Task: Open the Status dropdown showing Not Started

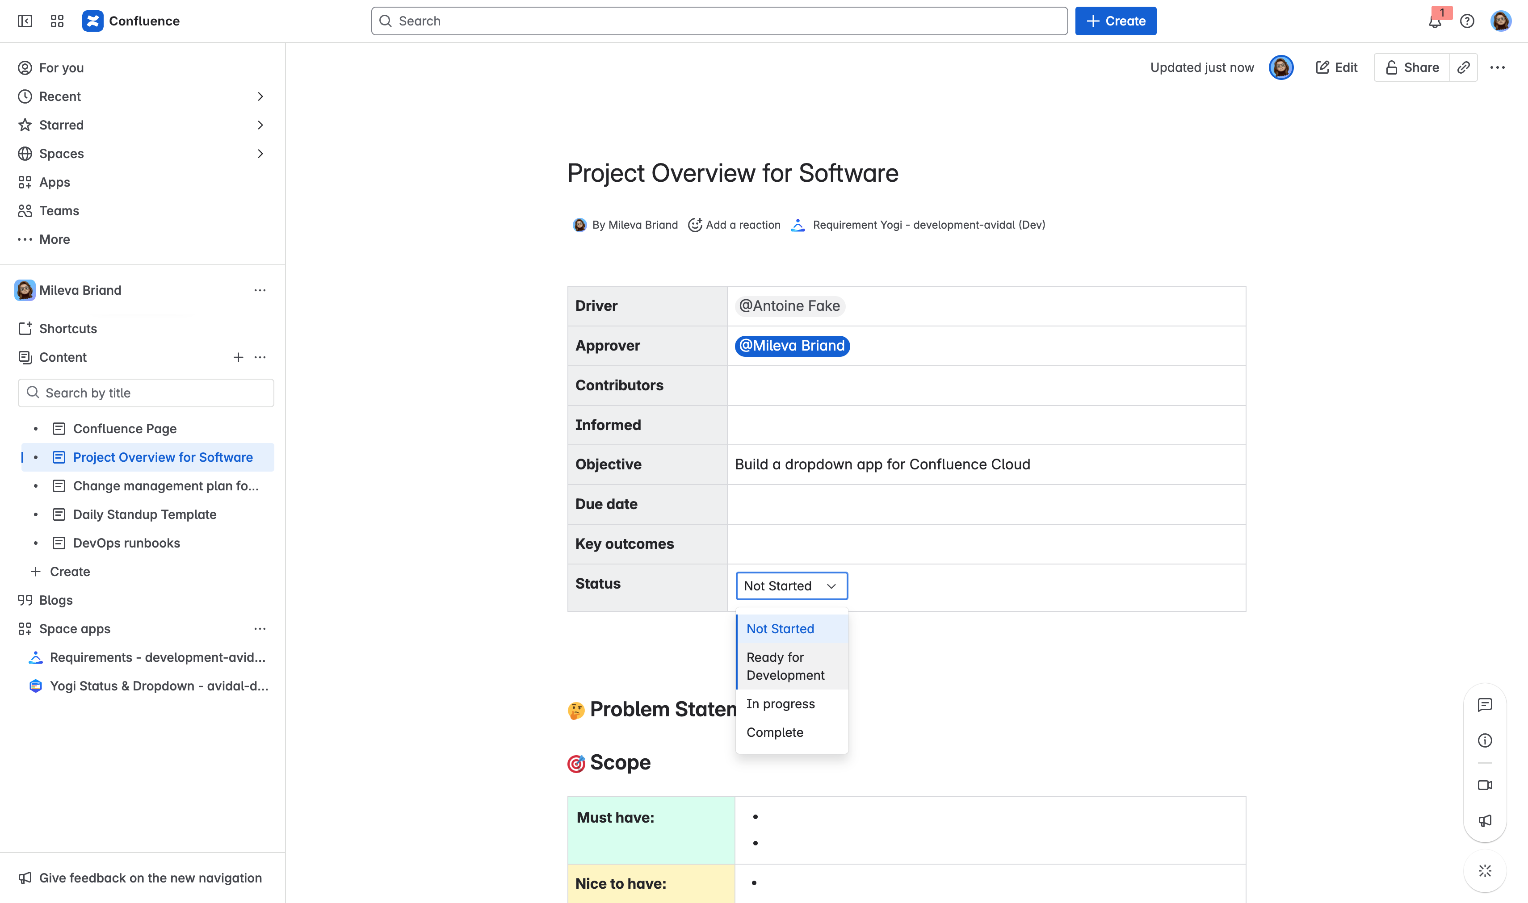Action: pyautogui.click(x=791, y=585)
